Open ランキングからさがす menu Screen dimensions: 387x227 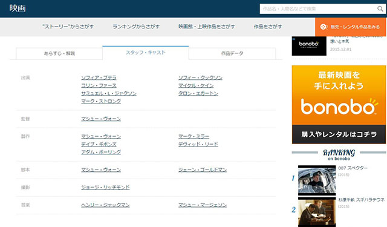pyautogui.click(x=136, y=27)
